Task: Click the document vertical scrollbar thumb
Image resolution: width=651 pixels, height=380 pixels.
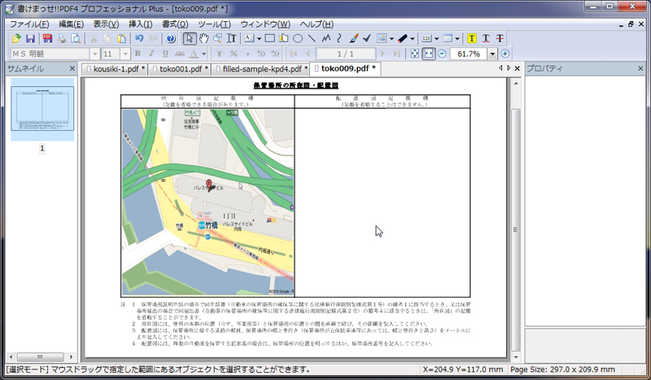Action: [x=516, y=229]
